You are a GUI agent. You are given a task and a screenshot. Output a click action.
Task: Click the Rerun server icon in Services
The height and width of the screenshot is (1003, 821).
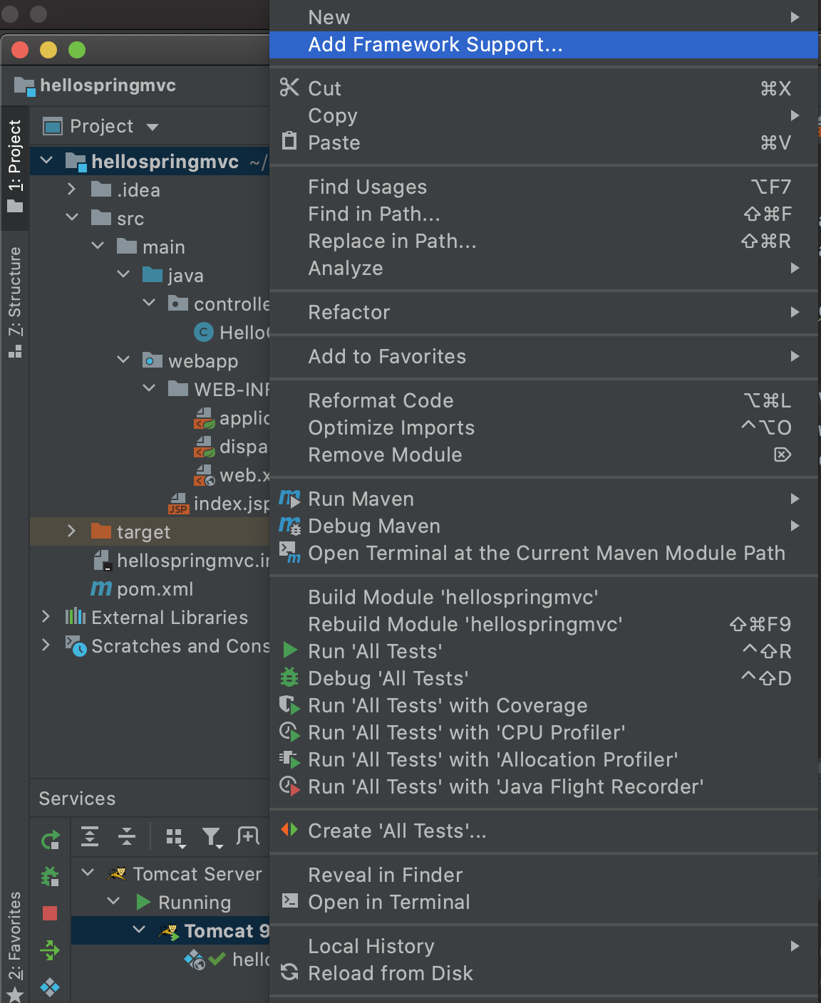click(x=50, y=841)
